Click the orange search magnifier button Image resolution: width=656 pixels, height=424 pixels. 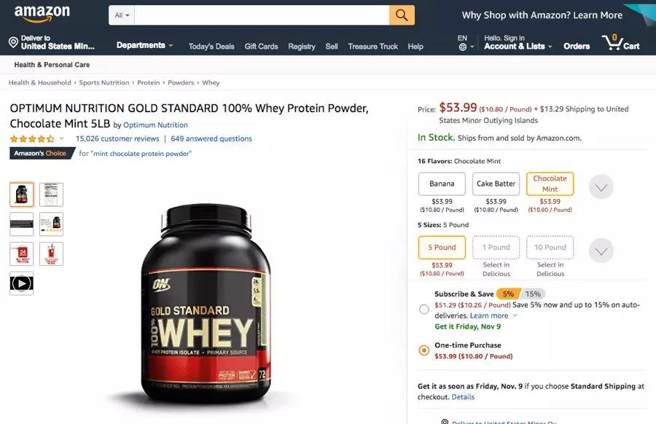402,15
